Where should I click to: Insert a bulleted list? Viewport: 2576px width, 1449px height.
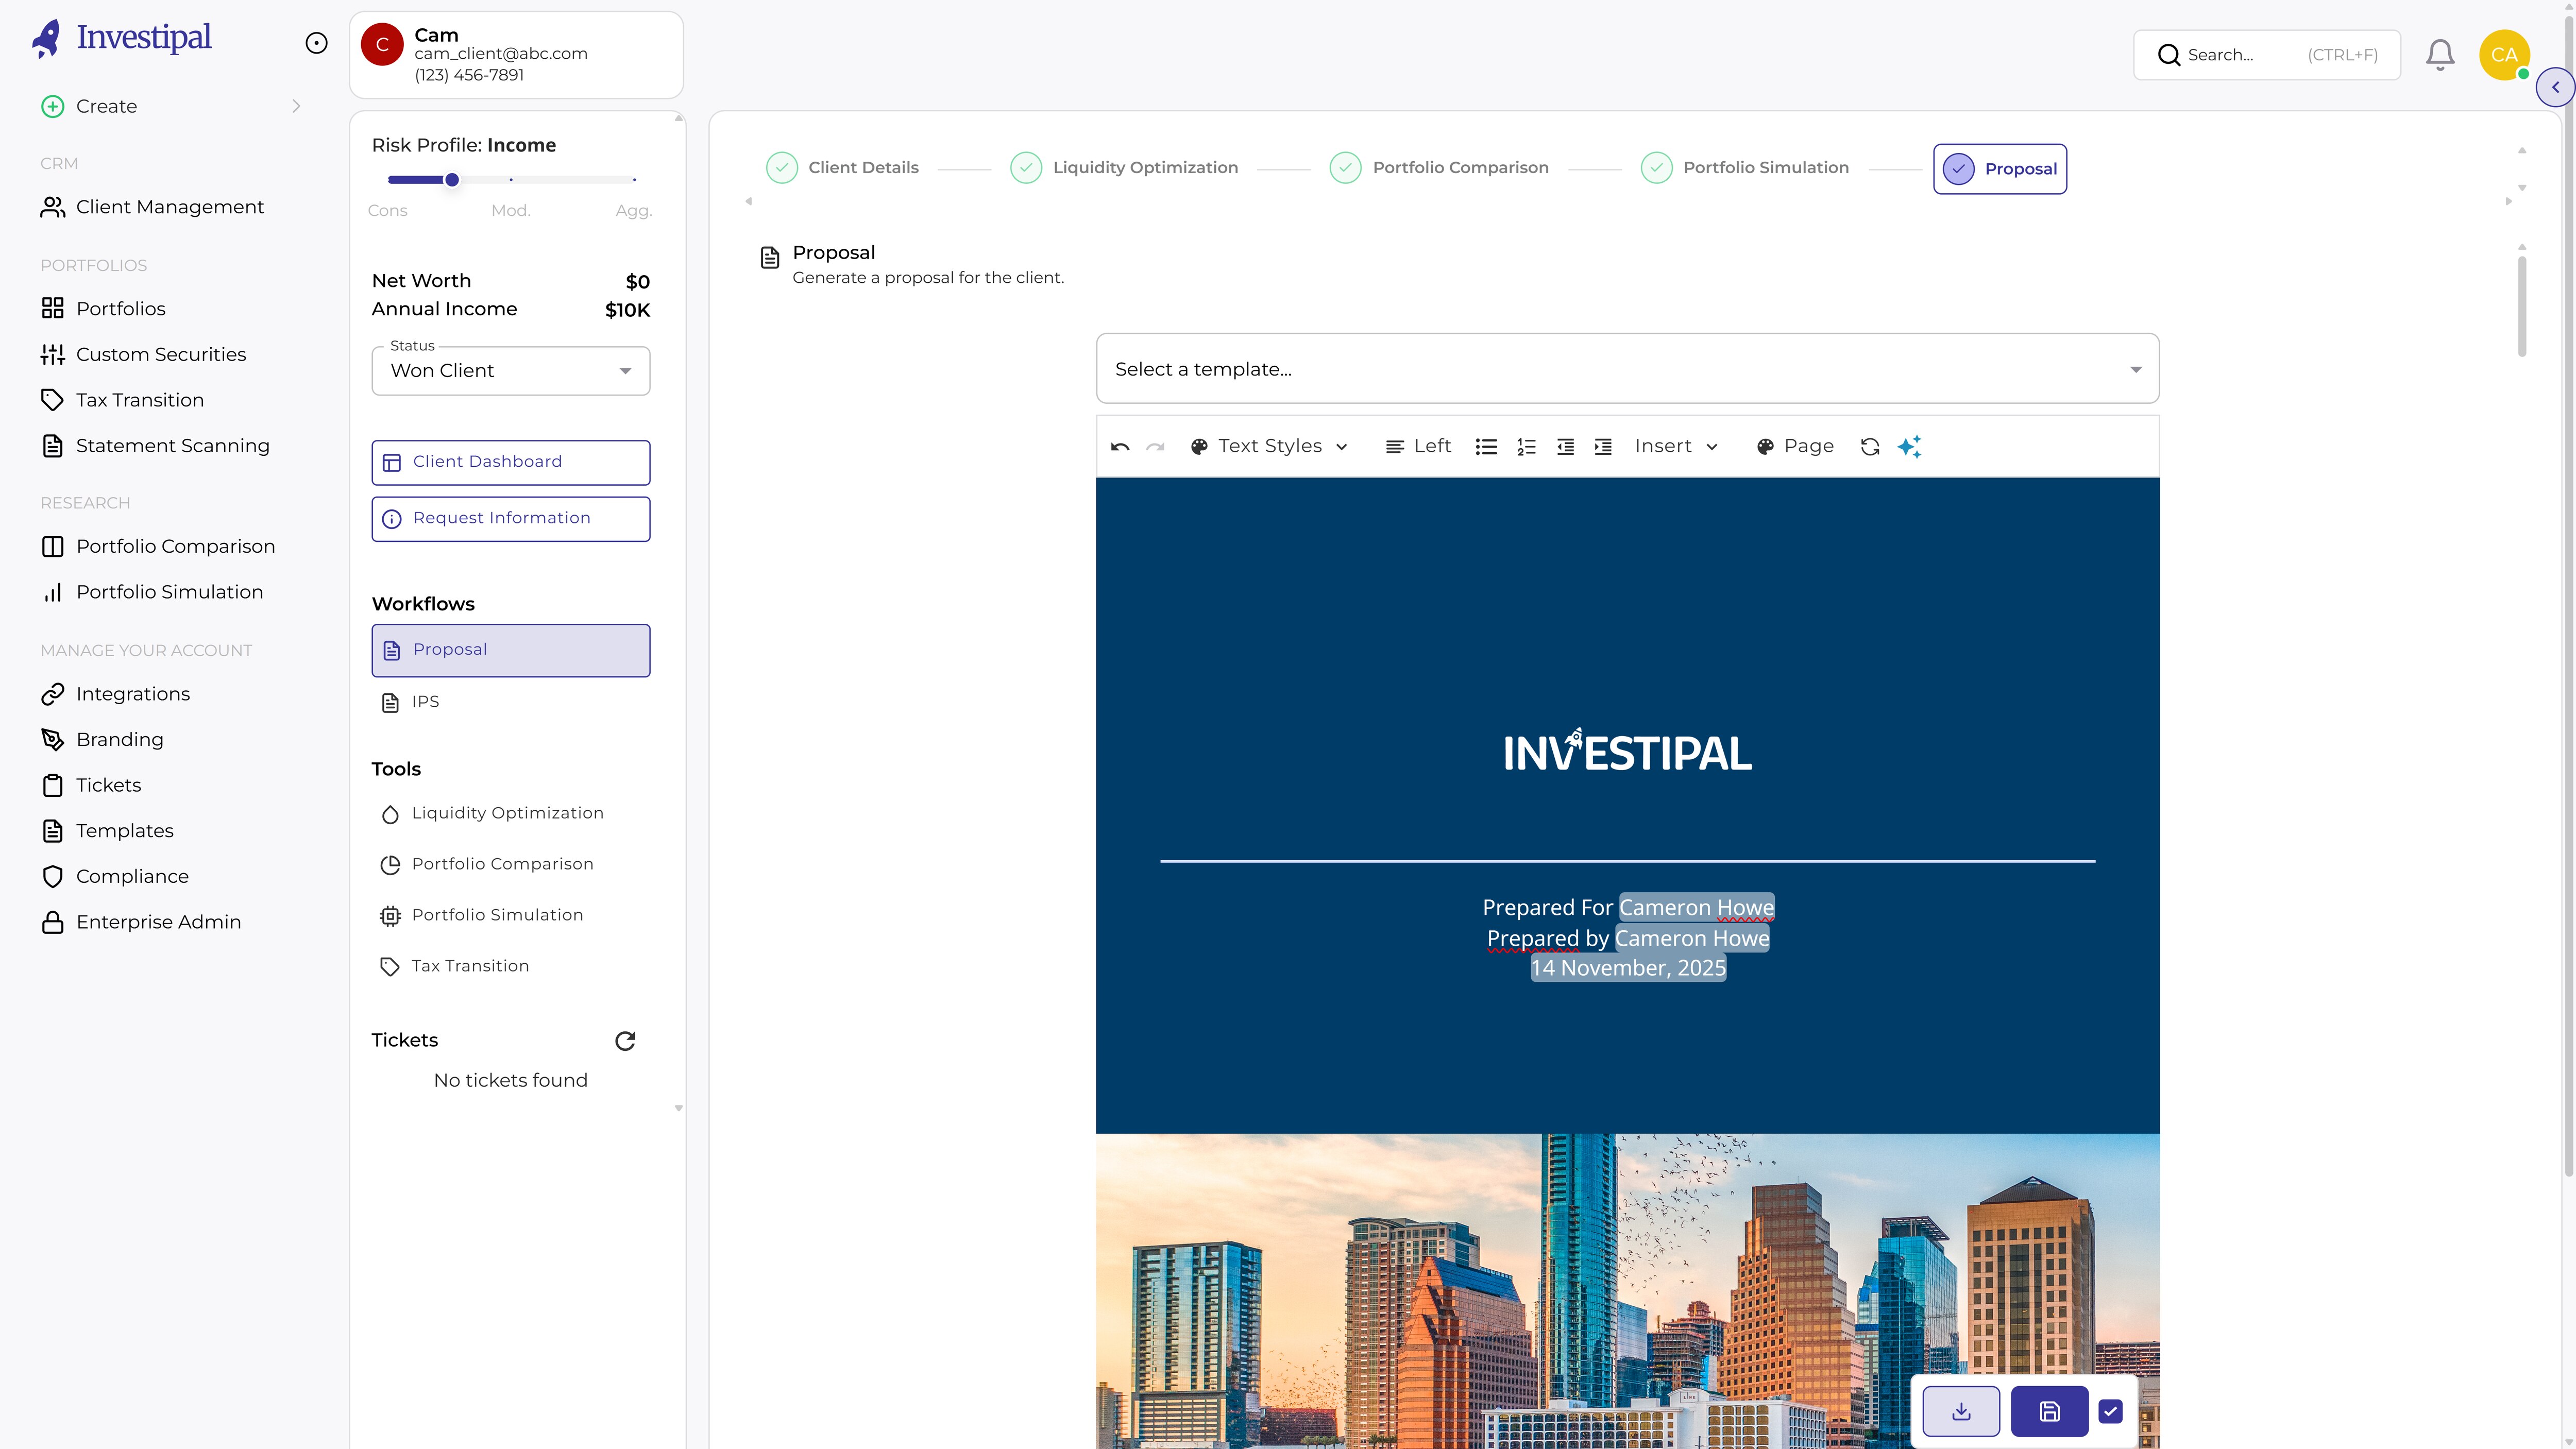1486,447
